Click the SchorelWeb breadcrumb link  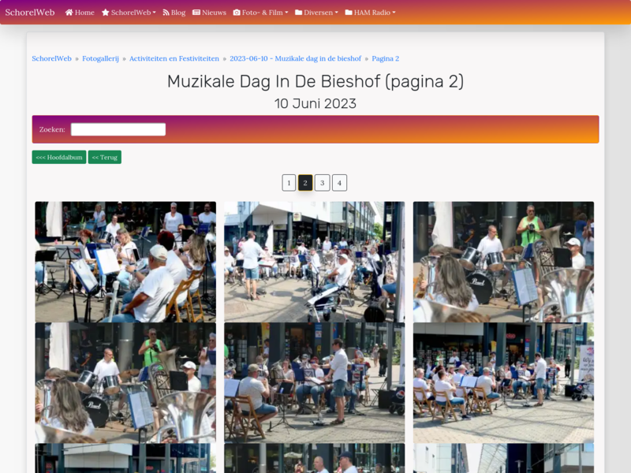point(51,58)
